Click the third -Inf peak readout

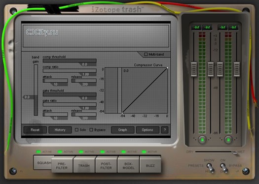pyautogui.click(x=222, y=28)
